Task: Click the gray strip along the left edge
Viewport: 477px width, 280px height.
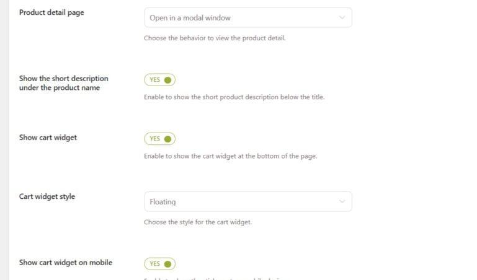Action: 4,140
